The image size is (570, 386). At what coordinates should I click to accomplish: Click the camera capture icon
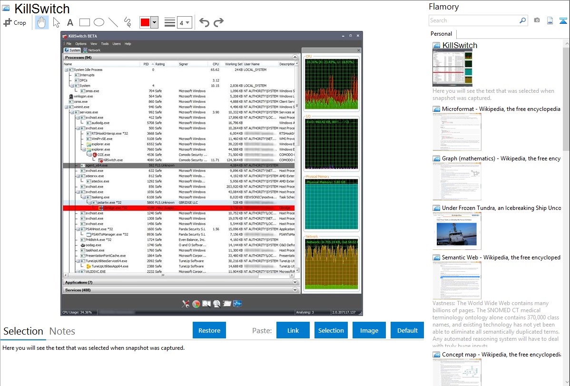point(537,20)
